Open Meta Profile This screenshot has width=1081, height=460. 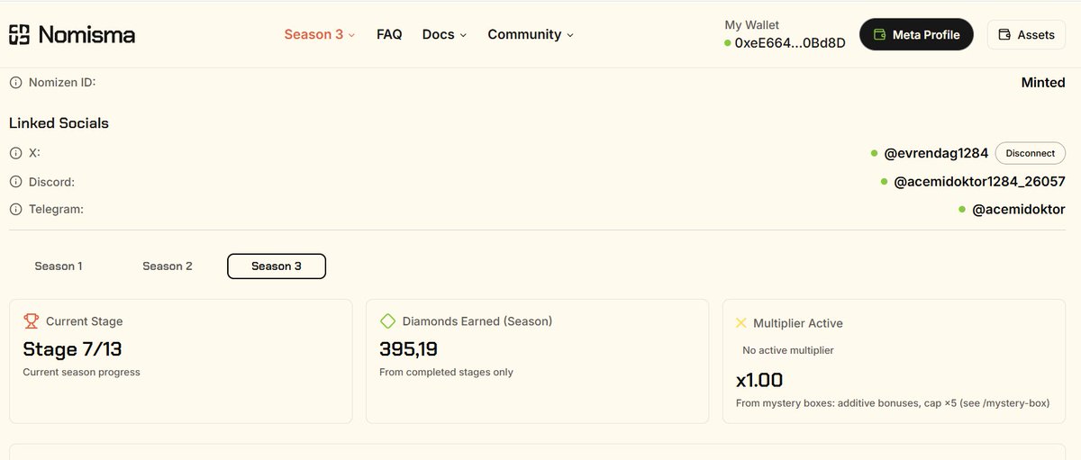tap(916, 34)
